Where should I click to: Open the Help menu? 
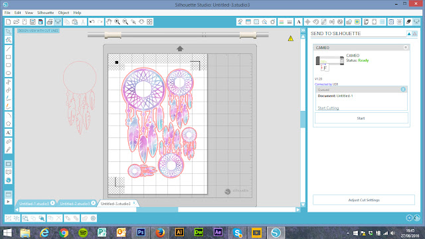click(77, 13)
